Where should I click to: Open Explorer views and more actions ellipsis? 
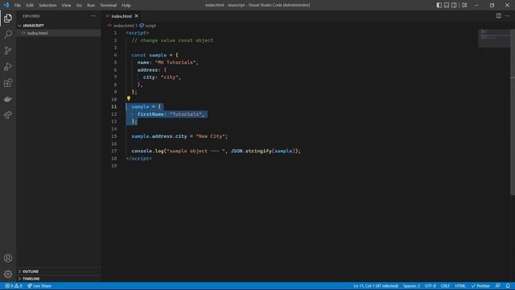[x=93, y=16]
